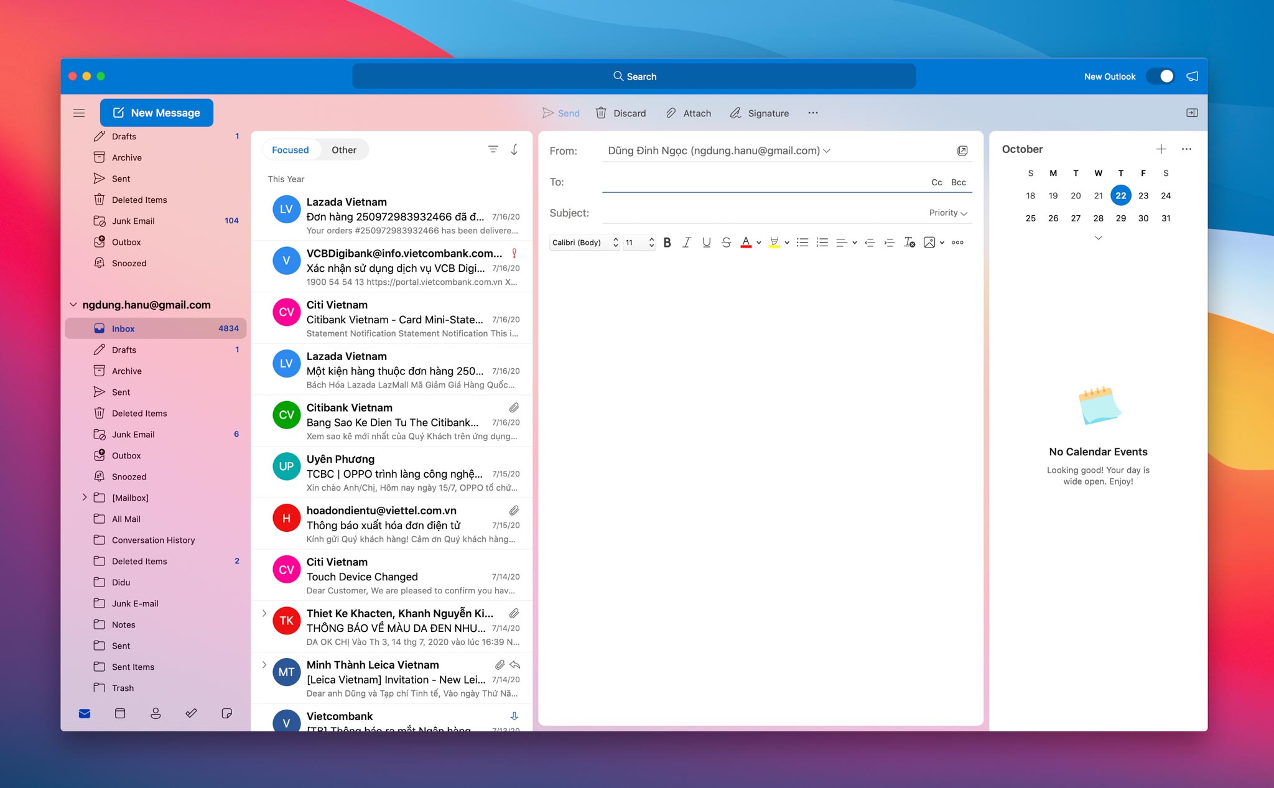This screenshot has width=1274, height=788.
Task: Click the Bold formatting icon
Action: (x=667, y=243)
